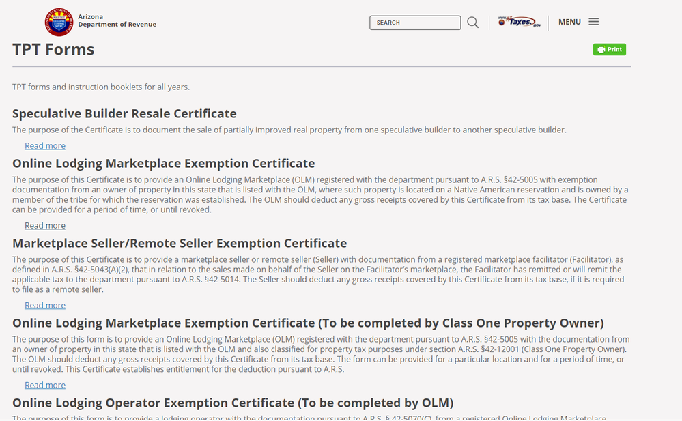Click the magnifying glass search icon
This screenshot has height=421, width=682.
tap(472, 23)
